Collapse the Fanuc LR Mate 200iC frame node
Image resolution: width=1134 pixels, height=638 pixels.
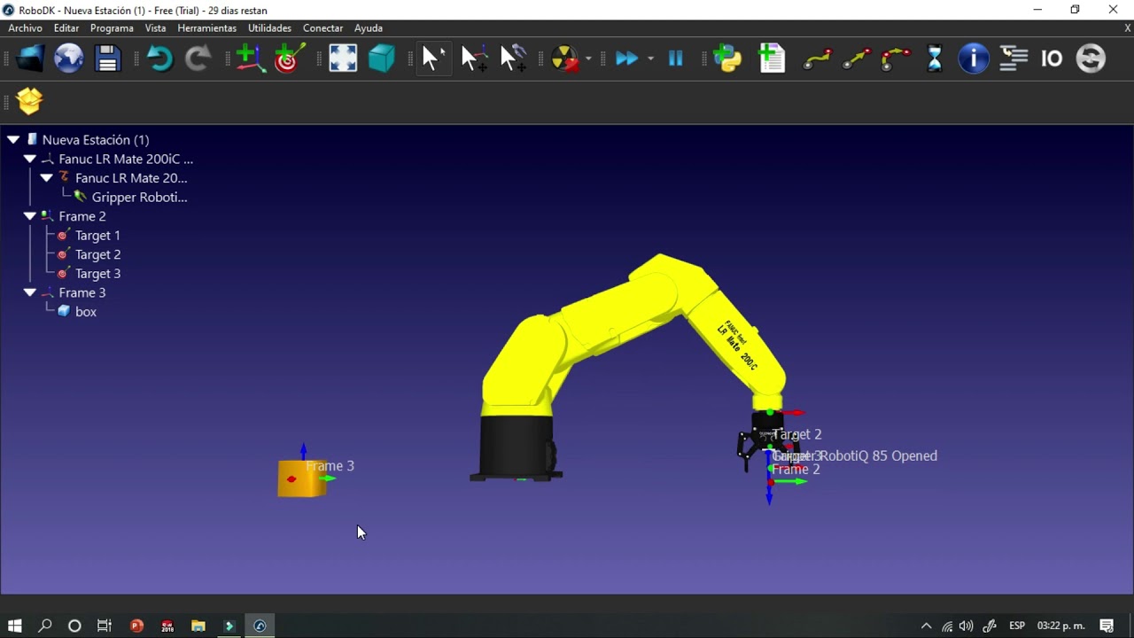(x=29, y=159)
